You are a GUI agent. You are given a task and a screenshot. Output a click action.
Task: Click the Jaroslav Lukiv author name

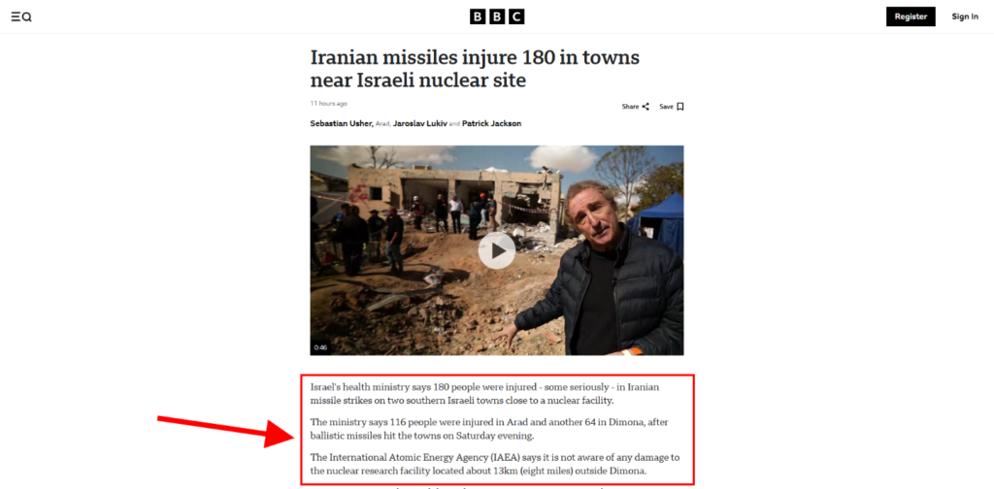420,123
